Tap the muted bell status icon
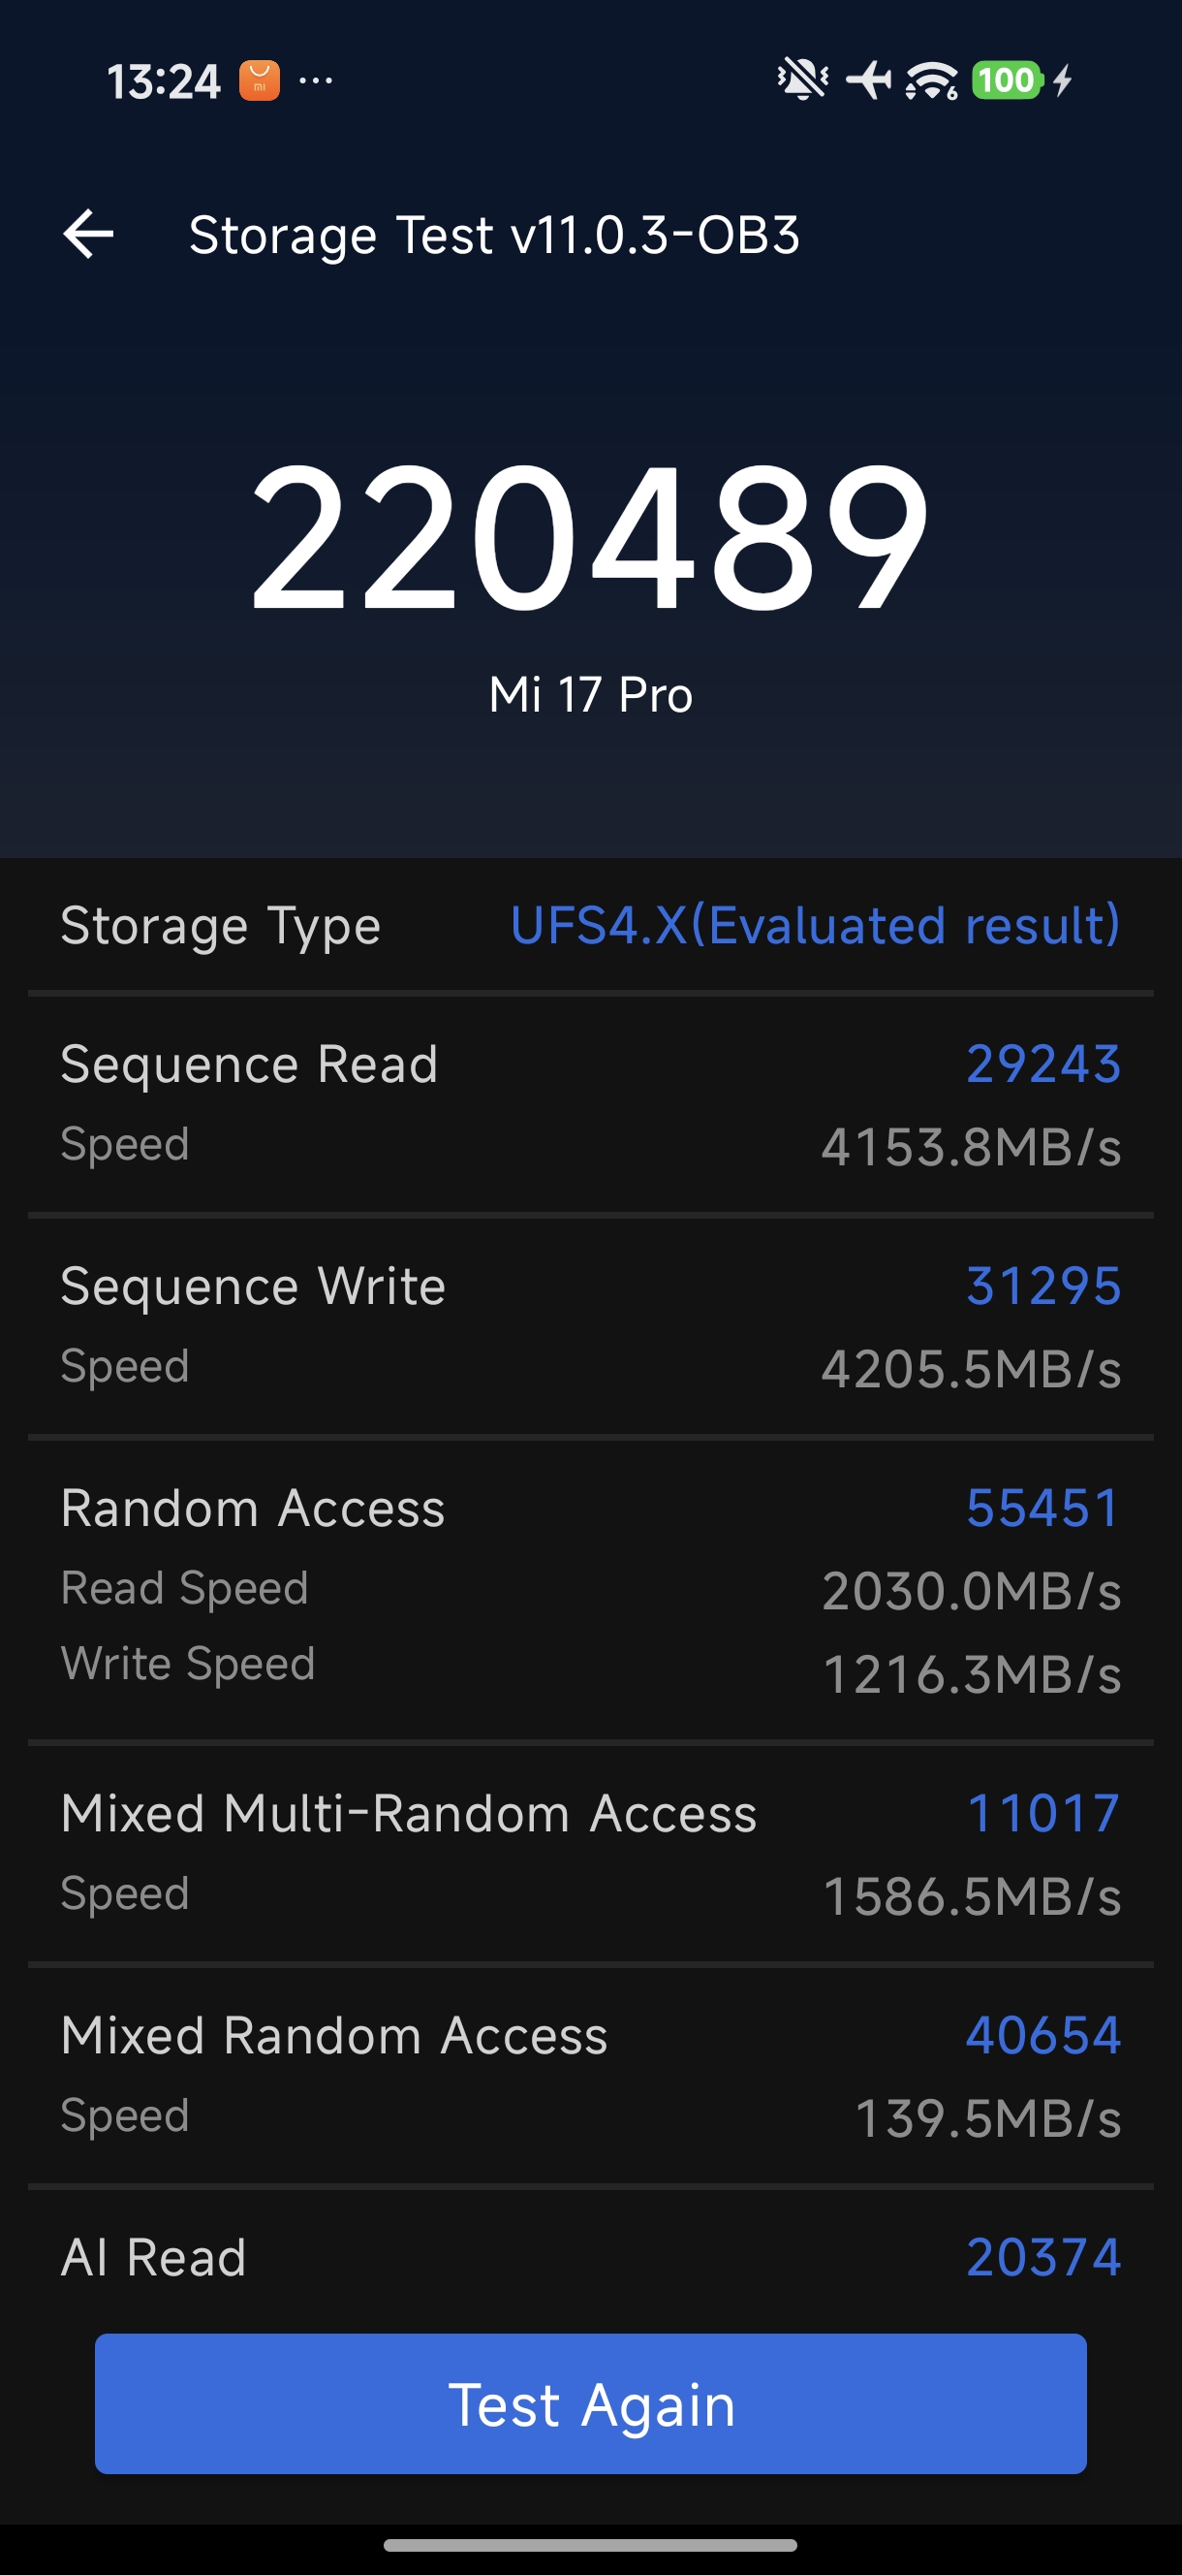This screenshot has height=2575, width=1182. [802, 79]
